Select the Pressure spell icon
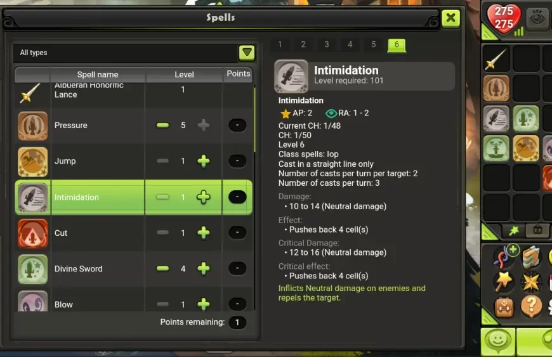 pyautogui.click(x=33, y=126)
